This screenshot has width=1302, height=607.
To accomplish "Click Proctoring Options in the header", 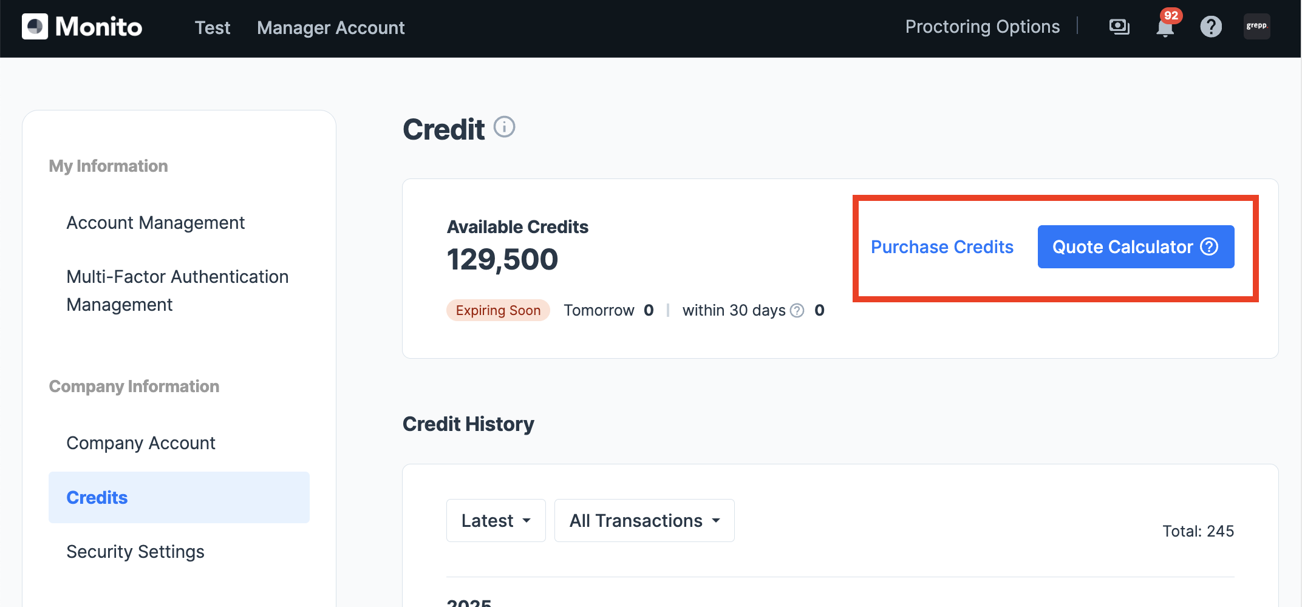I will [x=982, y=27].
